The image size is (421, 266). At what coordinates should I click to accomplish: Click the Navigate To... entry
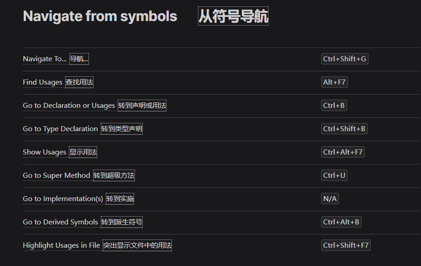(45, 59)
